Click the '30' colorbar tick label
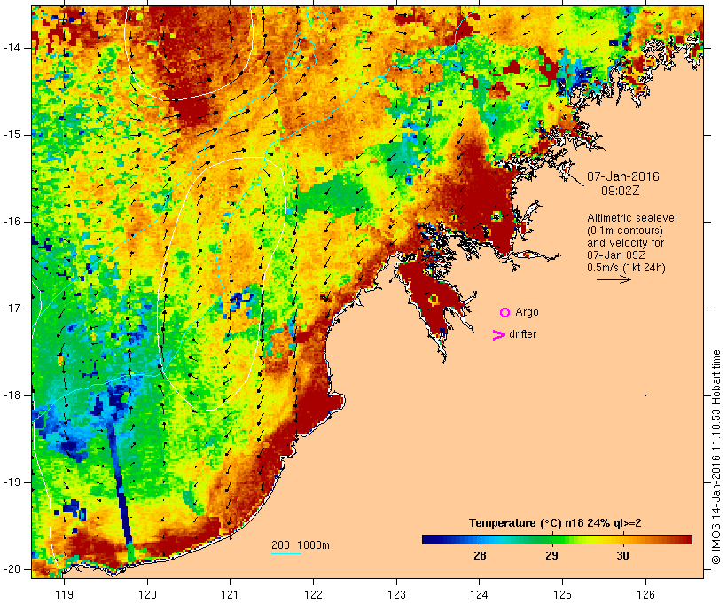The height and width of the screenshot is (603, 727). click(x=622, y=556)
